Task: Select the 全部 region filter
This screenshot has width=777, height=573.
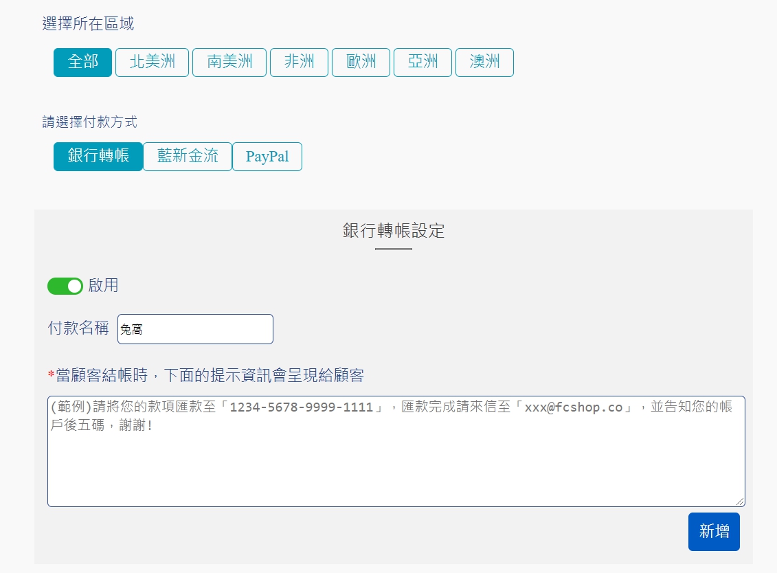Action: [x=82, y=63]
